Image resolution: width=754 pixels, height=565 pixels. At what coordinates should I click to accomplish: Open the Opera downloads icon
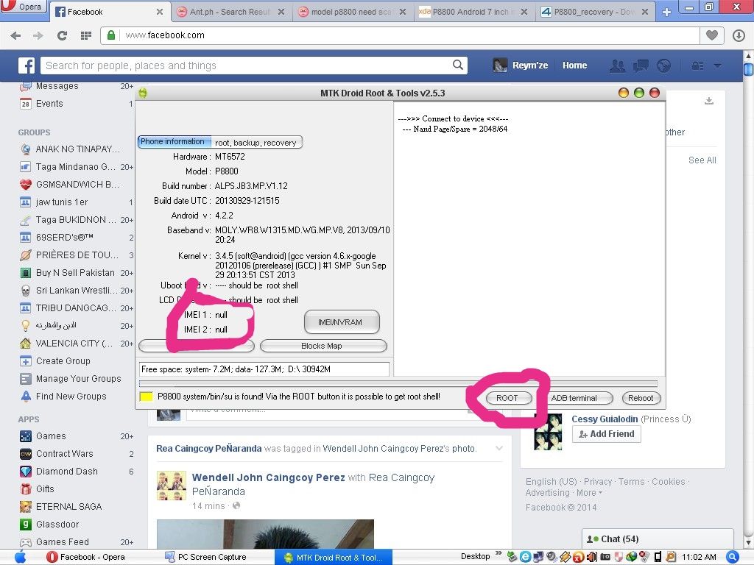click(739, 35)
